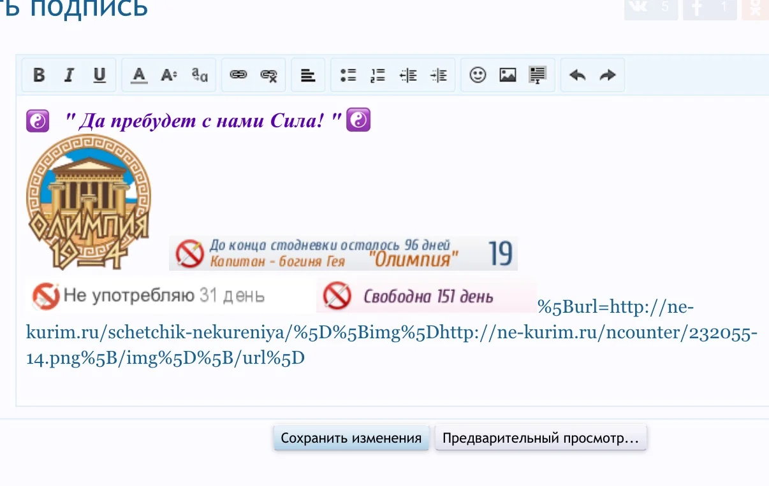
Task: Insert a numbered list
Action: click(378, 75)
